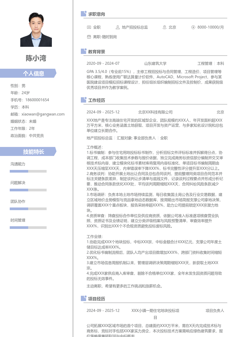Click the 工作年限：2年 line
This screenshot has width=237, height=337.
pyautogui.click(x=23, y=128)
